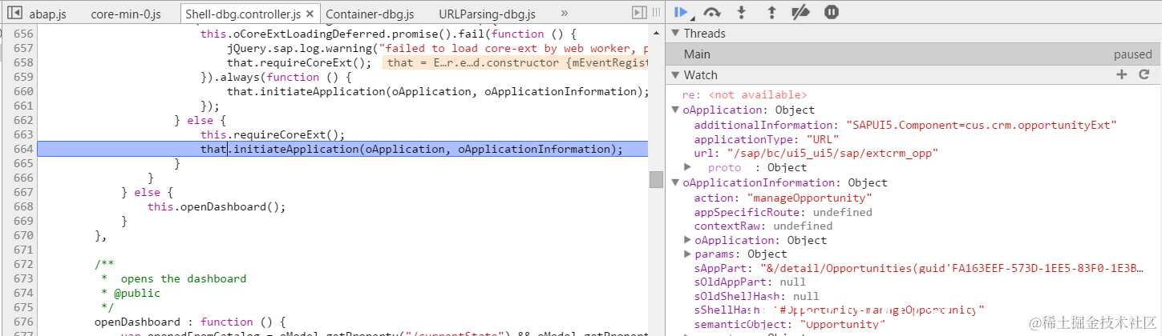Expand the params object property
This screenshot has width=1162, height=336.
point(687,254)
